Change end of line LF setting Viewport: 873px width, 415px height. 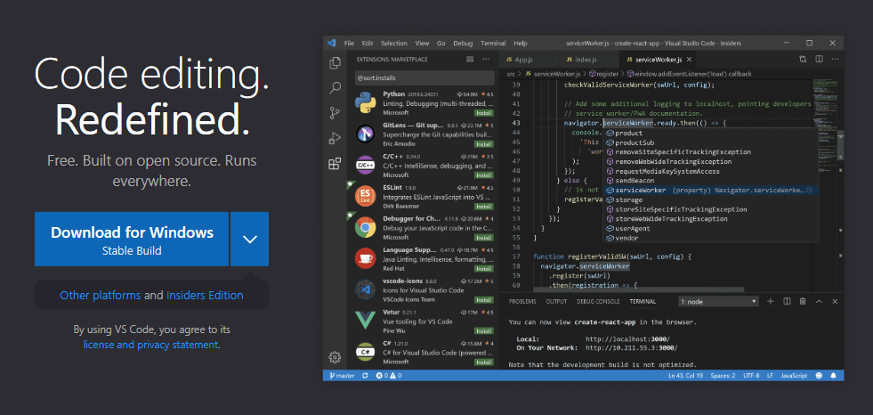770,376
